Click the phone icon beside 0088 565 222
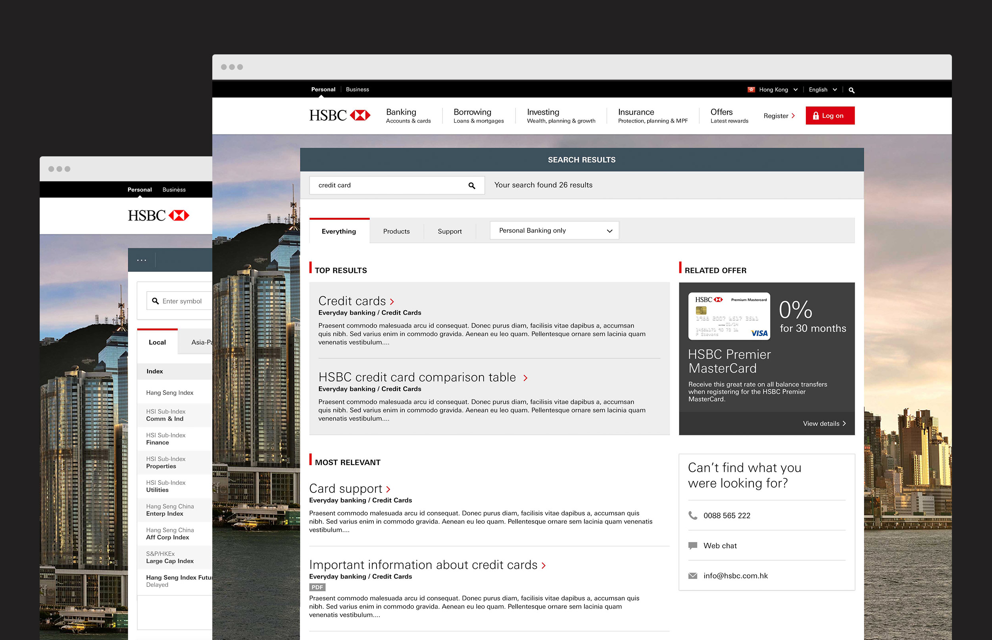The width and height of the screenshot is (992, 640). pyautogui.click(x=693, y=515)
